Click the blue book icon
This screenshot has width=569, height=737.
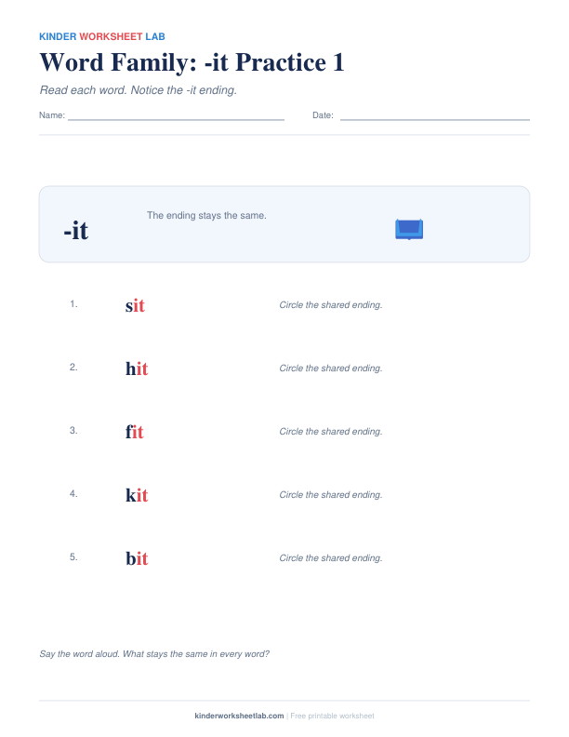409,229
